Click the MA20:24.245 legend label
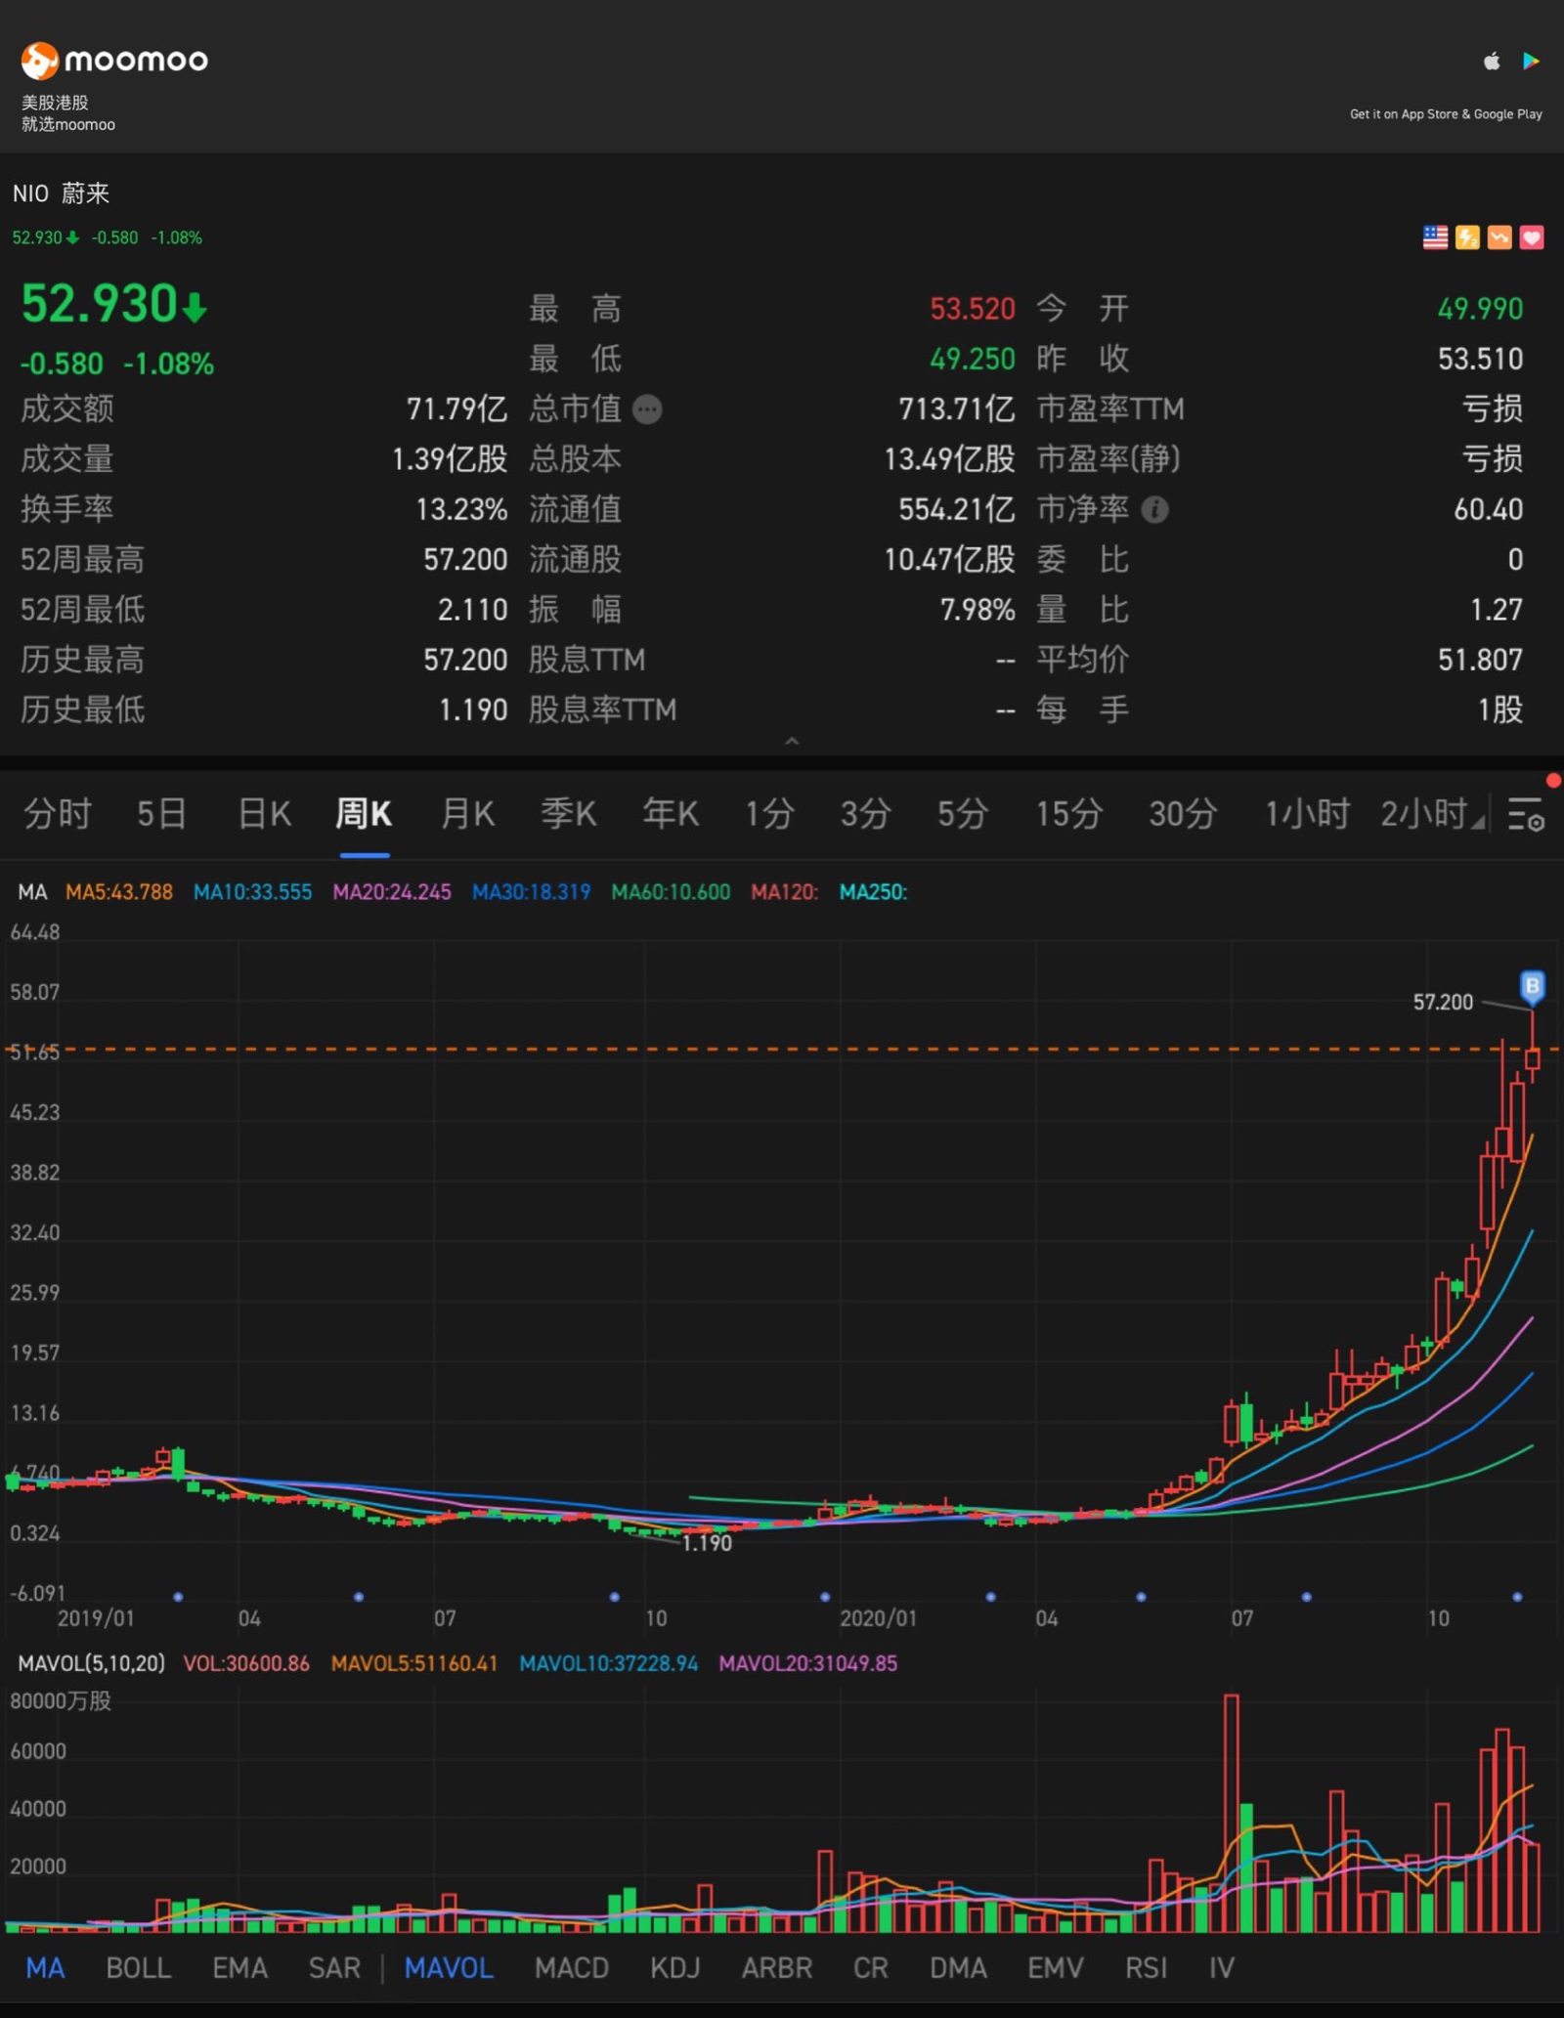 point(392,892)
